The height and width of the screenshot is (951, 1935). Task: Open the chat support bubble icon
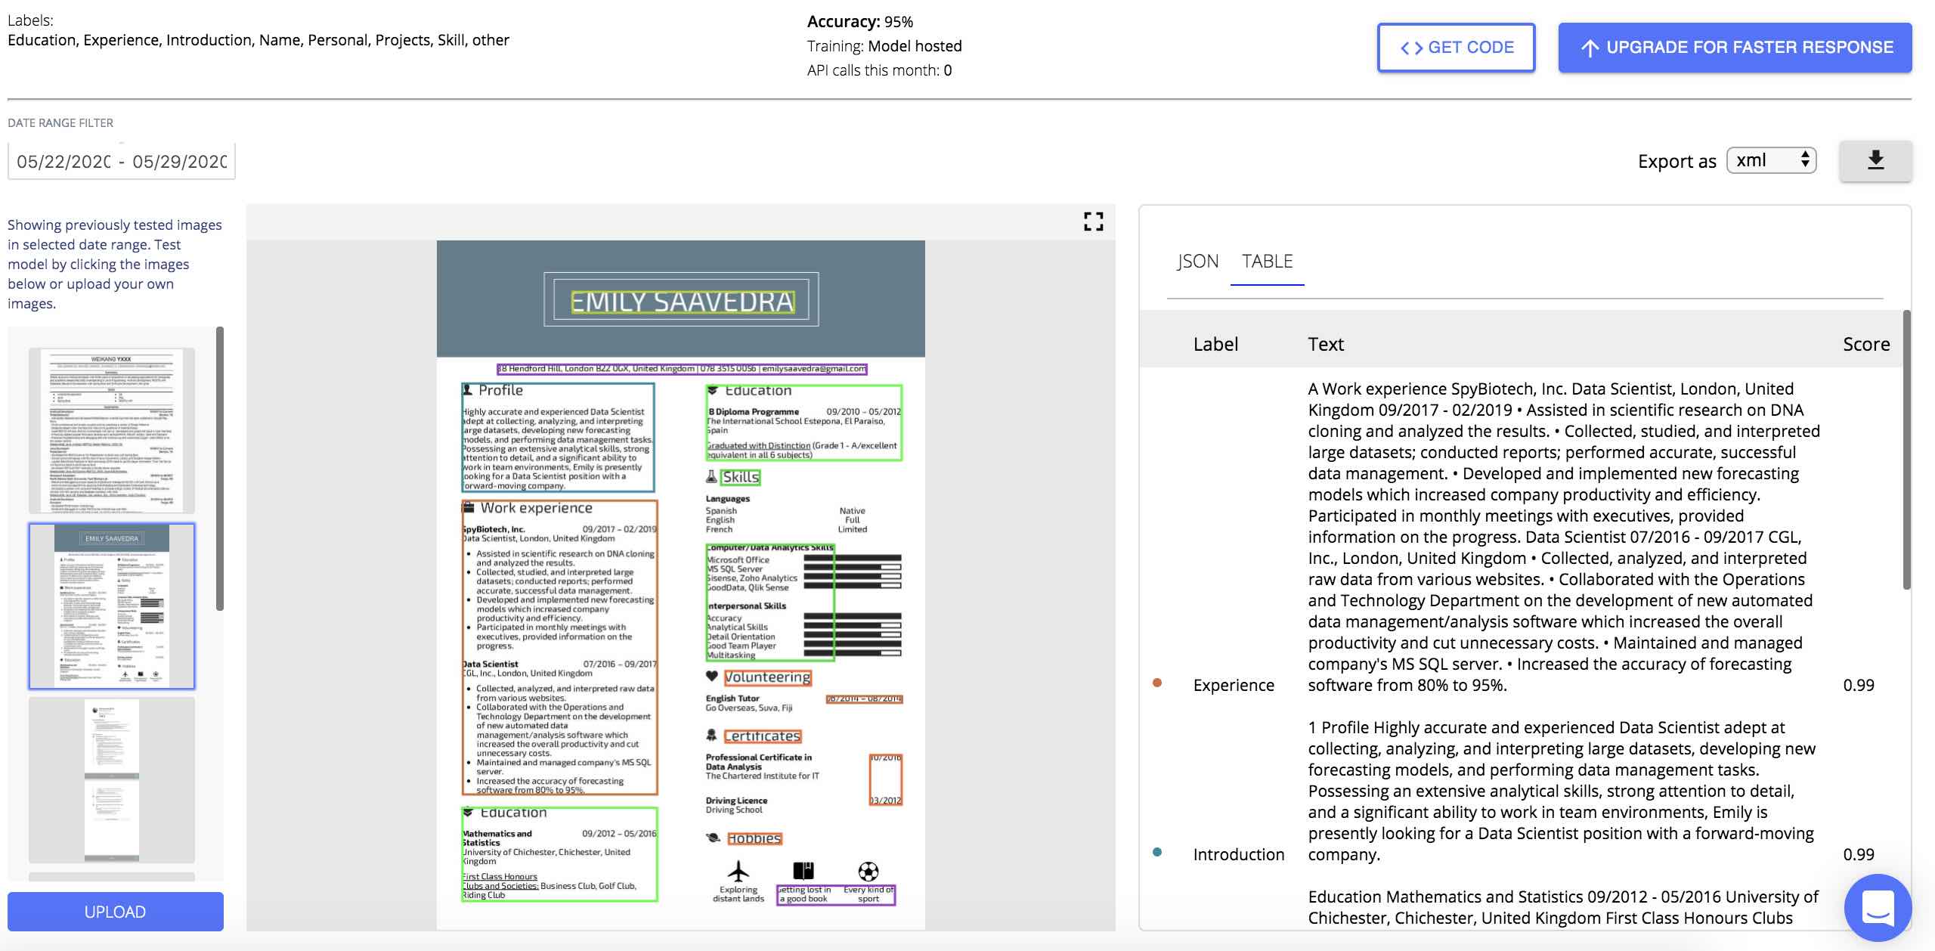pyautogui.click(x=1878, y=907)
